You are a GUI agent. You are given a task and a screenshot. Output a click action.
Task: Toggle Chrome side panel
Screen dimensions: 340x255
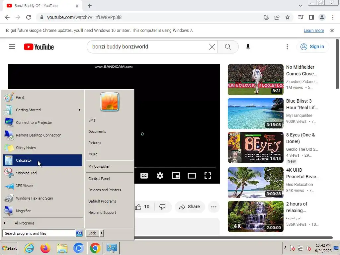311,17
